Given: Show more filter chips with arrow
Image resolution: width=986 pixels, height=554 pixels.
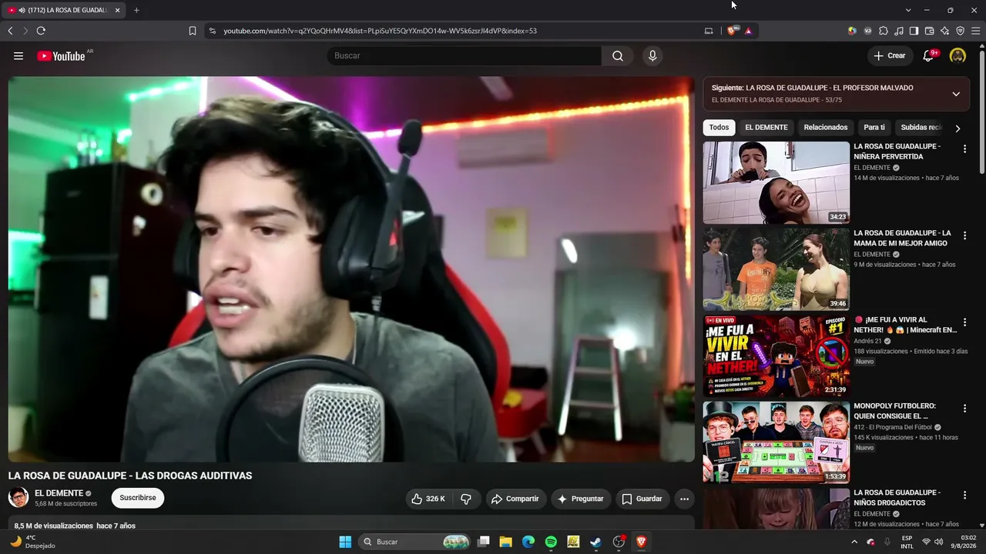Looking at the screenshot, I should point(957,128).
